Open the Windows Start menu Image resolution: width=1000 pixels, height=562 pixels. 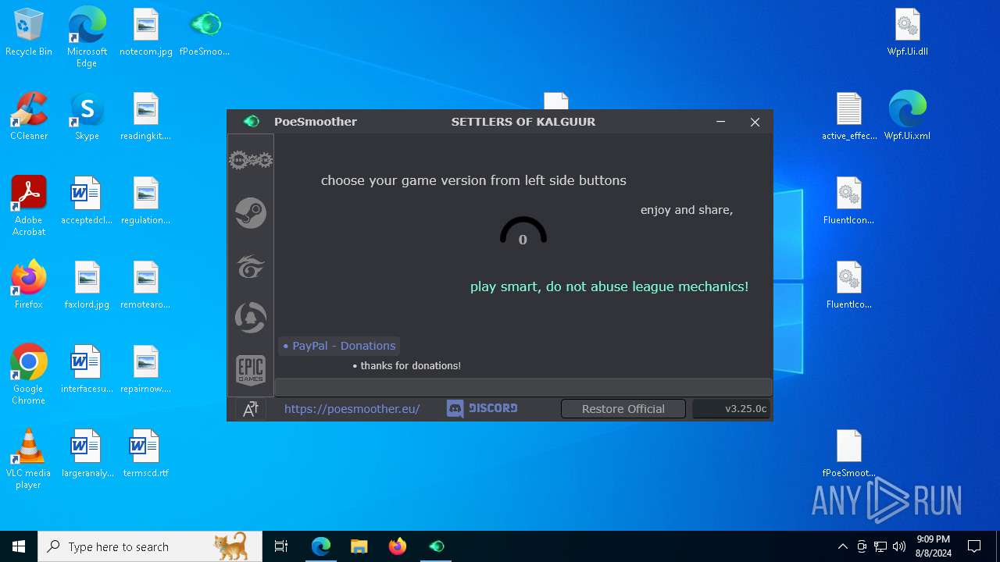click(19, 546)
